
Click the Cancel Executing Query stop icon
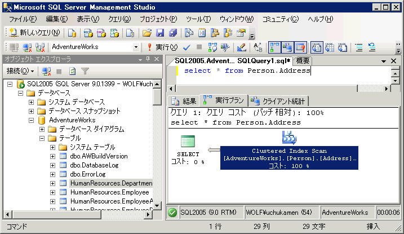click(x=199, y=47)
